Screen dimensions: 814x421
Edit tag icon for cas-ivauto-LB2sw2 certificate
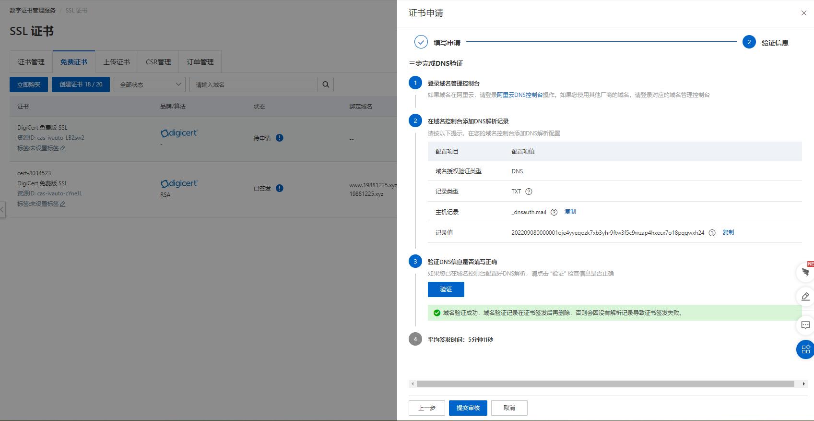pyautogui.click(x=63, y=148)
